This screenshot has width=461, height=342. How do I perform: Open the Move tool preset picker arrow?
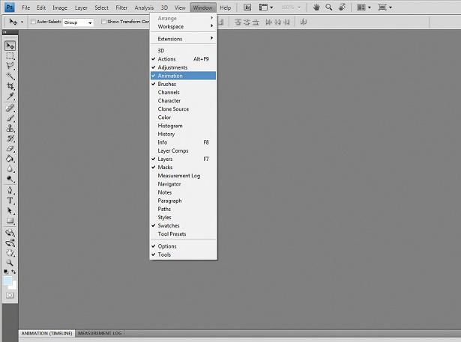22,22
